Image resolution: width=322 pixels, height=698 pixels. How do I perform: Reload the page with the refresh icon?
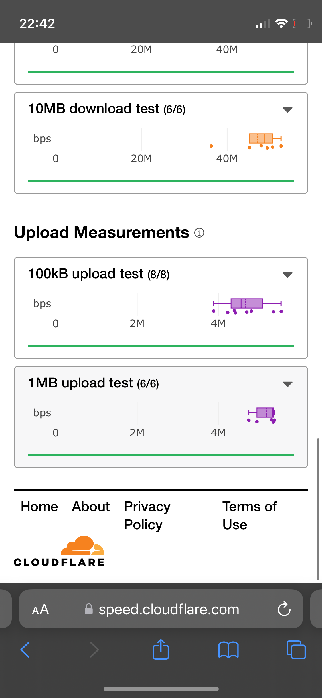(284, 609)
